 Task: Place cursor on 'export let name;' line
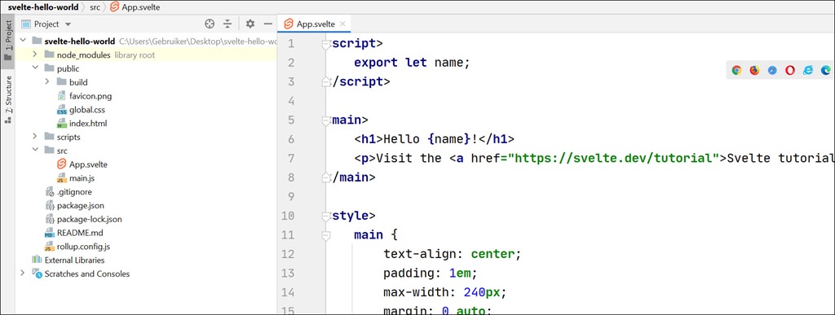click(412, 63)
